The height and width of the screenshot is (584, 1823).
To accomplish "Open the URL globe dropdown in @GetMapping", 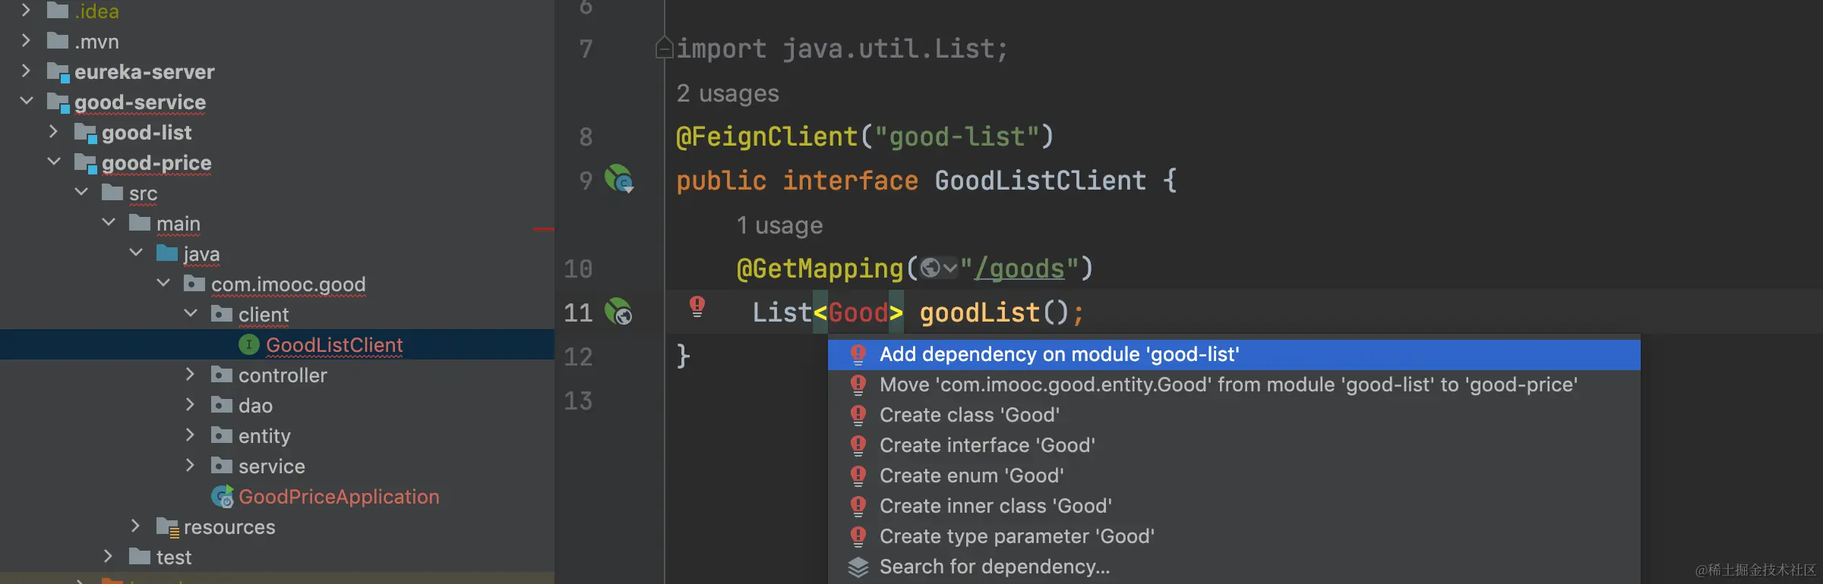I will (x=939, y=268).
